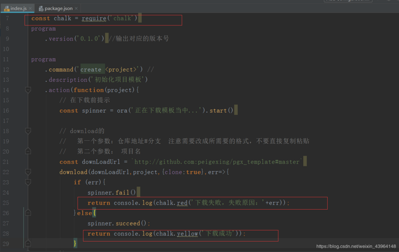Click spinner.fail() on line 24
This screenshot has height=252, width=399.
[x=111, y=193]
